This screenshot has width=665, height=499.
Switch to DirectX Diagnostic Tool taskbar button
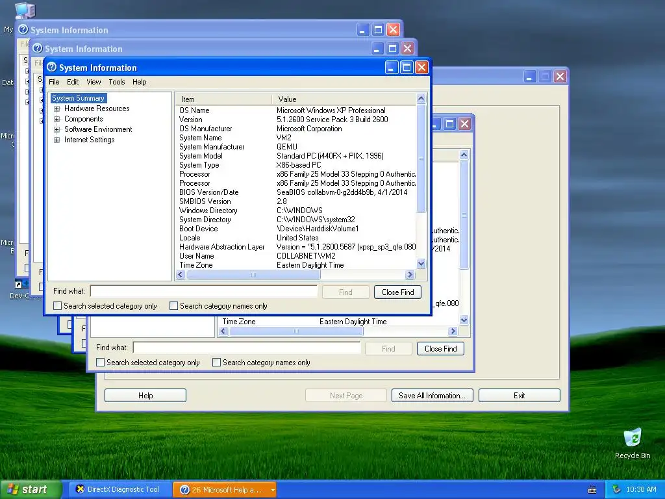click(x=120, y=490)
